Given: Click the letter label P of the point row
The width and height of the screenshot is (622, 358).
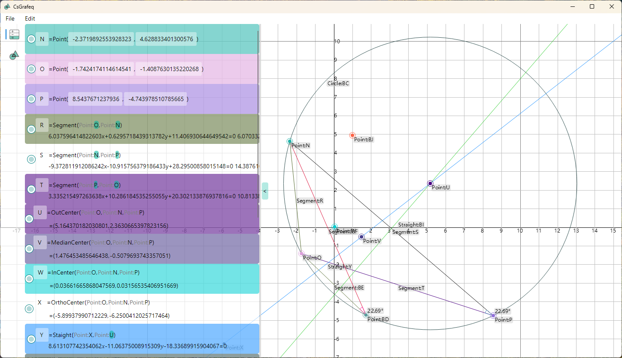Looking at the screenshot, I should click(42, 99).
